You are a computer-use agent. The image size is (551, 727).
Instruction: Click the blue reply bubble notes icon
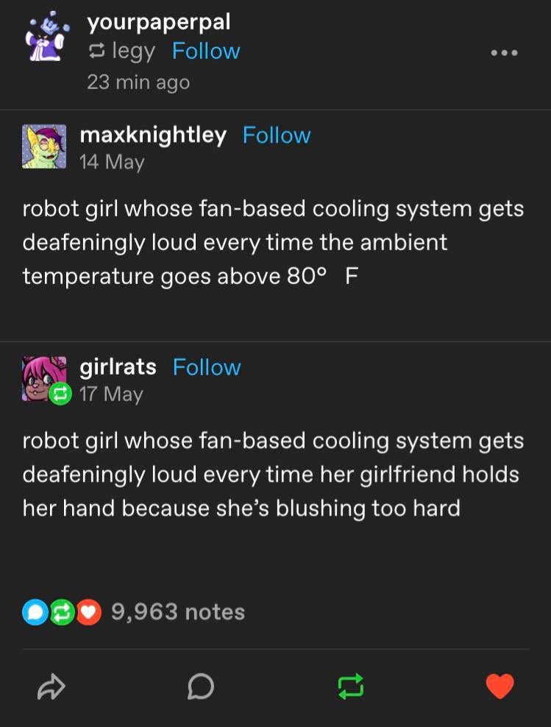pos(35,612)
